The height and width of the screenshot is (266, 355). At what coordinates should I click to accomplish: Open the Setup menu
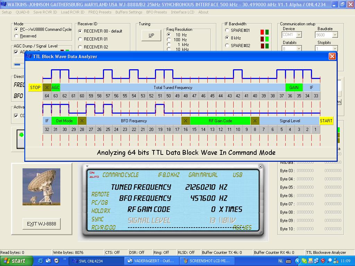7,12
